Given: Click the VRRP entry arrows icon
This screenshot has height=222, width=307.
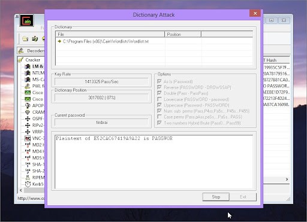Looking at the screenshot, I should [28, 132].
